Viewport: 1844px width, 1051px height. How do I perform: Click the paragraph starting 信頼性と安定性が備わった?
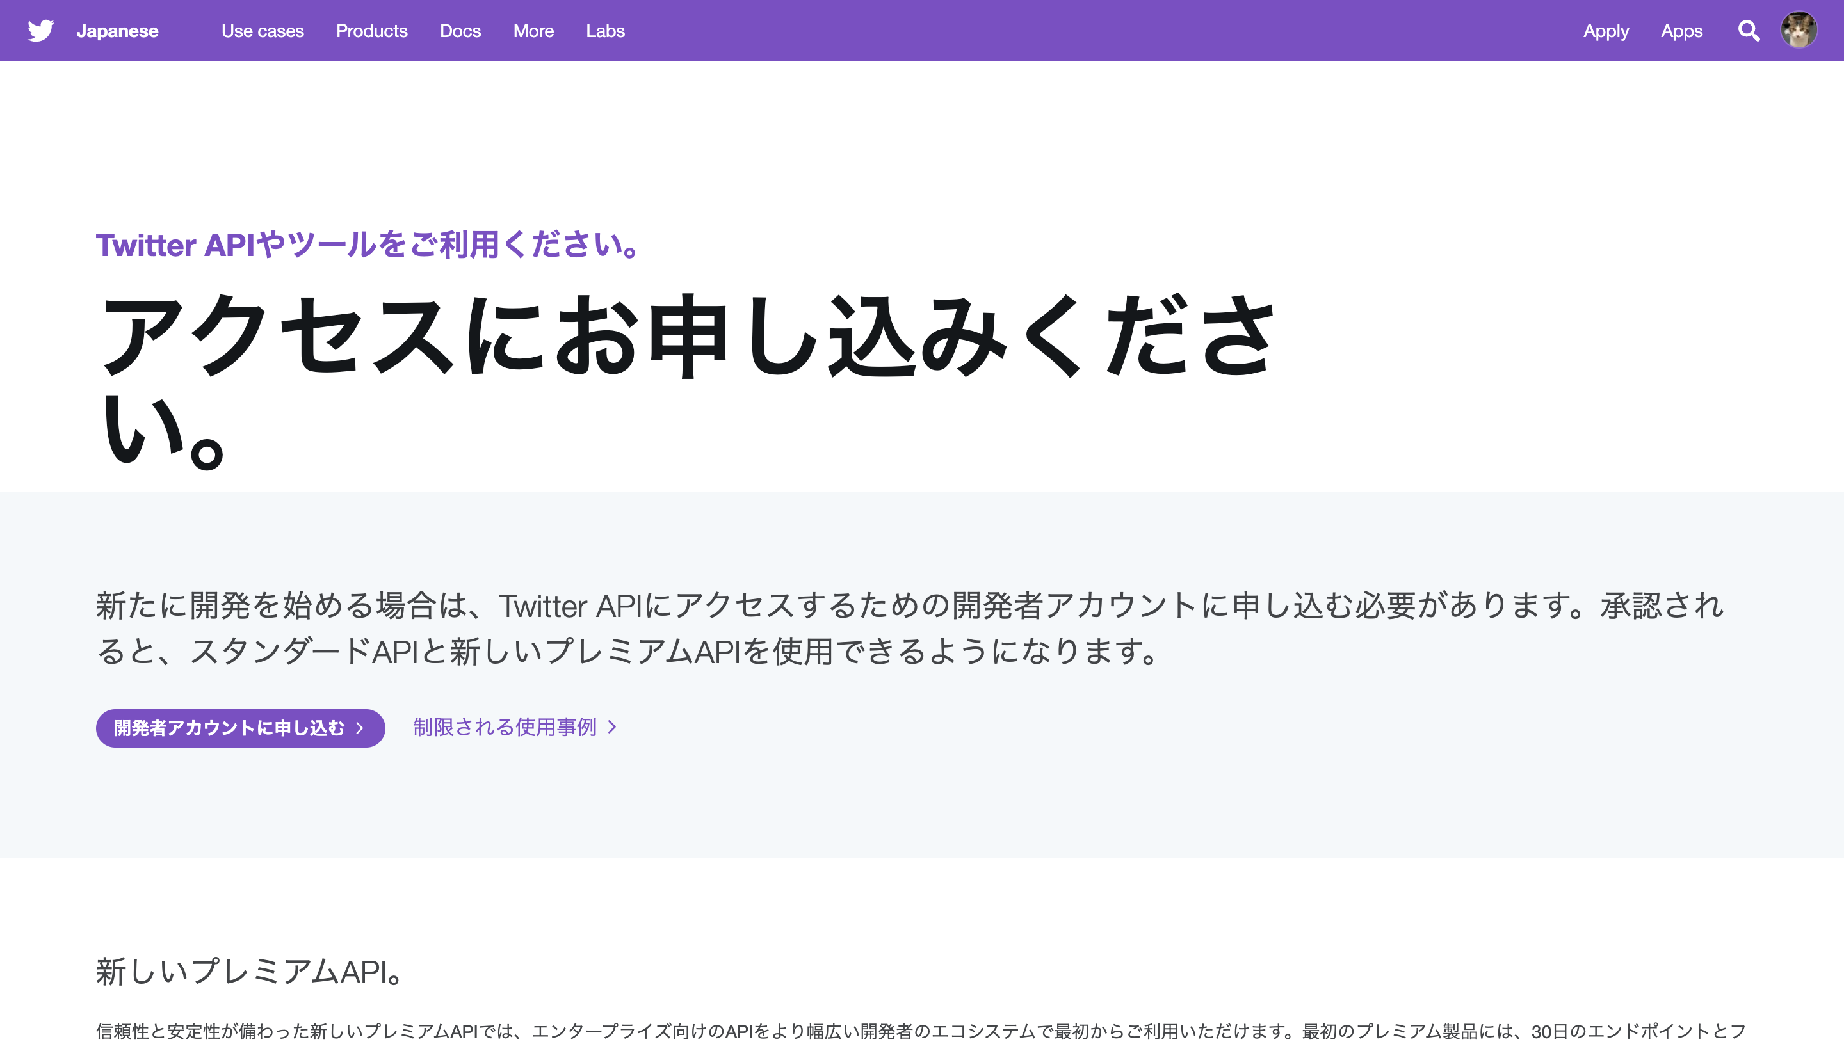(921, 1031)
